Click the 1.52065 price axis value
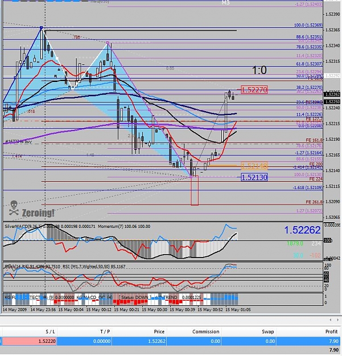This screenshot has width=342, height=356. pyautogui.click(x=332, y=217)
